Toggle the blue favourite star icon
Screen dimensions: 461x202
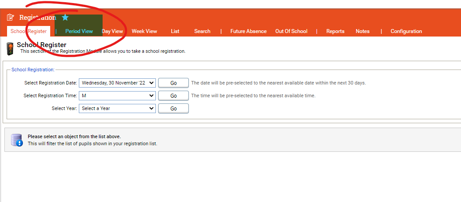(65, 17)
